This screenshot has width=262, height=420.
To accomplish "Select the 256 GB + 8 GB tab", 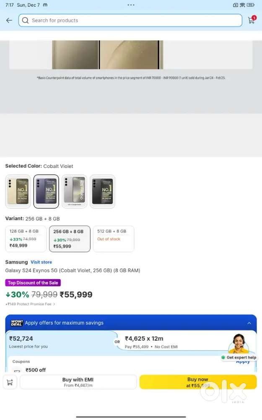I will [70, 239].
